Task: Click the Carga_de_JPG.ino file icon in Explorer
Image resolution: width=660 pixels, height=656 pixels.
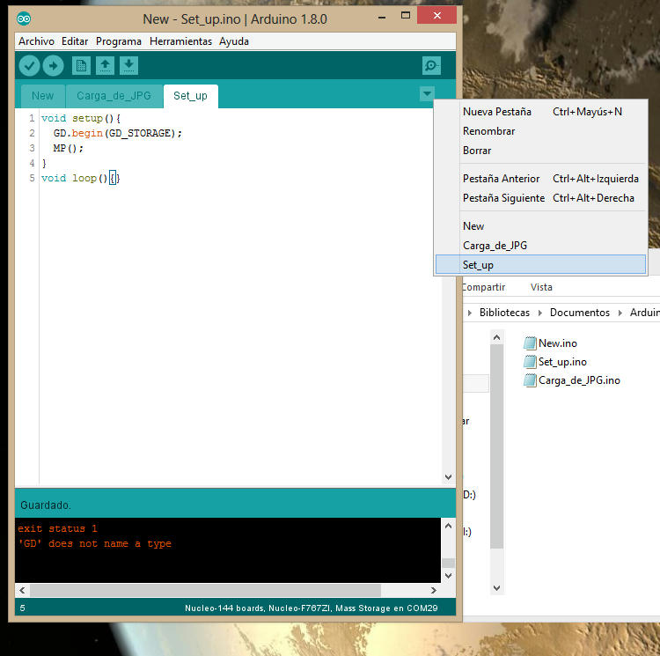Action: (530, 380)
